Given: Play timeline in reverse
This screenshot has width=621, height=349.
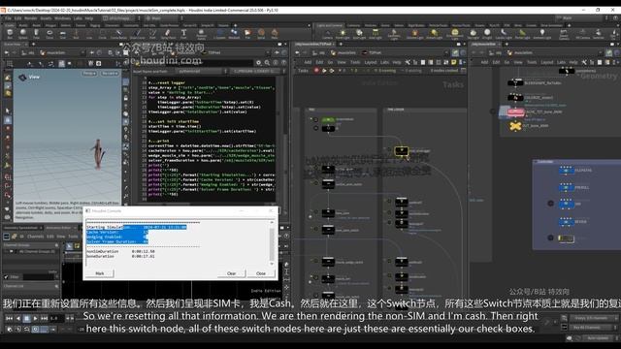Looking at the screenshot, I should [x=17, y=318].
